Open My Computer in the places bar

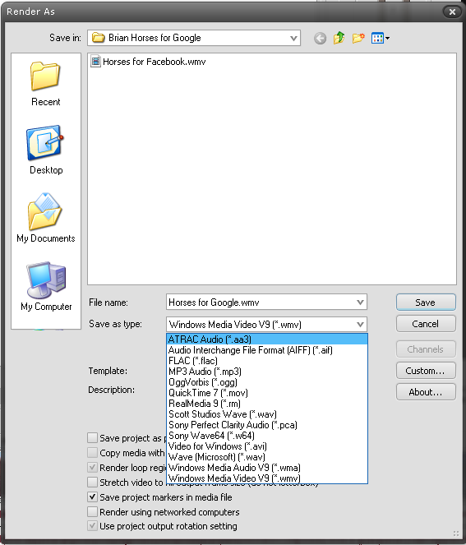46,286
